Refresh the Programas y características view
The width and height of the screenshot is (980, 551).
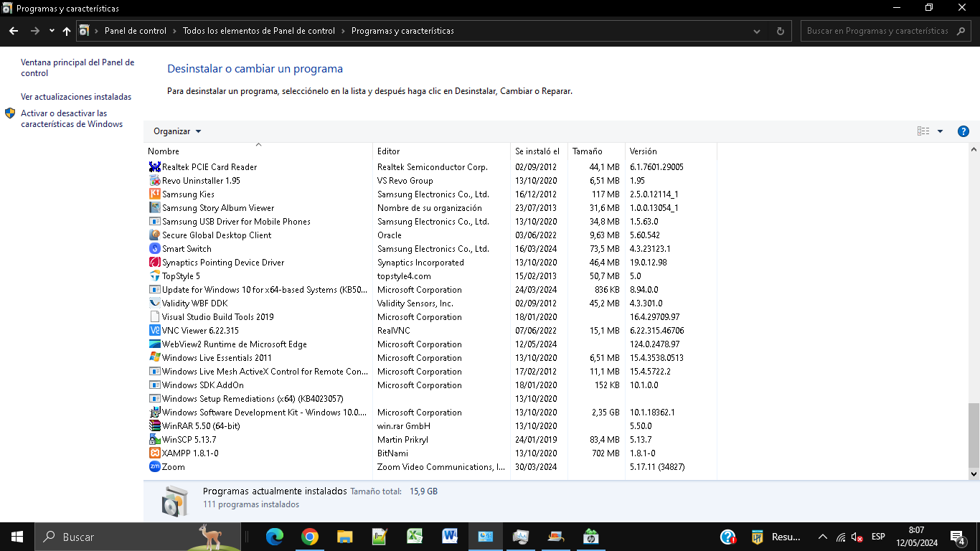781,31
